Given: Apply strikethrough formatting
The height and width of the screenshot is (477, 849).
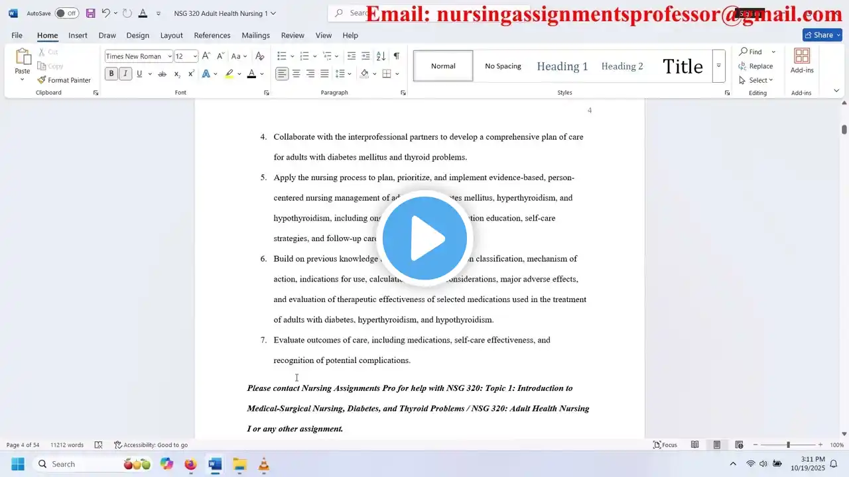Looking at the screenshot, I should click(162, 74).
